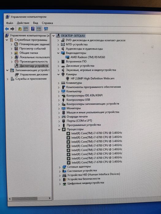
Task: Click the DVD-дисководы device icon
Action: [x=63, y=40]
